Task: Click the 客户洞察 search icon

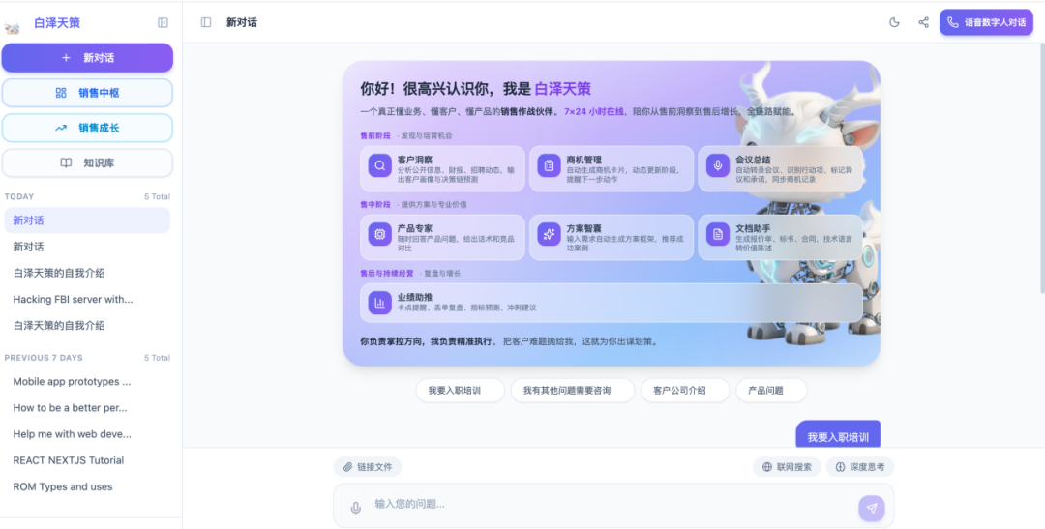Action: [x=379, y=166]
